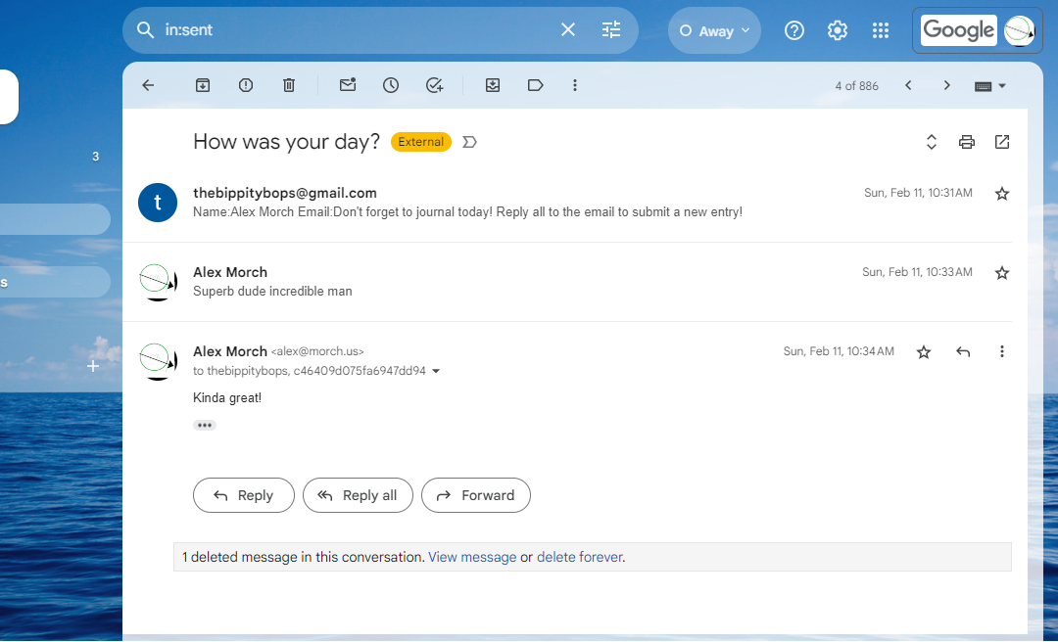
Task: Open more options menu in toolbar
Action: click(575, 85)
